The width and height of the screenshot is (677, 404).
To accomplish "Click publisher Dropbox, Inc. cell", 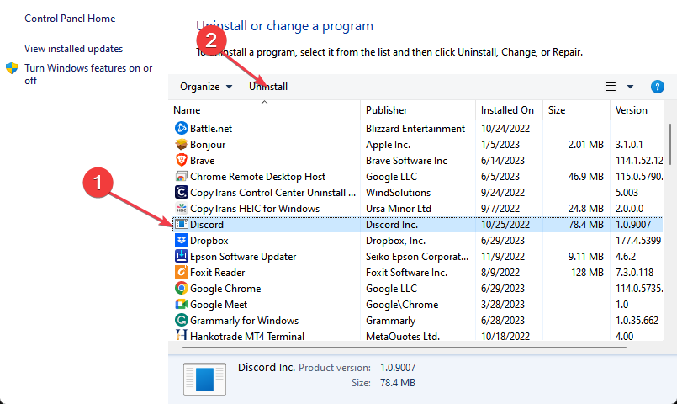I will tap(395, 240).
